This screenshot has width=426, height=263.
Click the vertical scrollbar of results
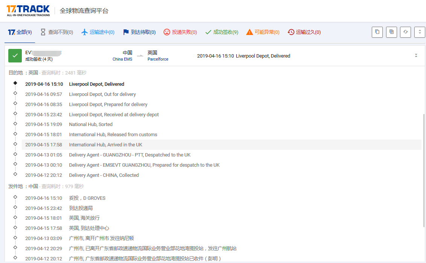click(424, 151)
